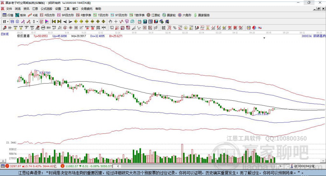This screenshot has width=326, height=176.
Task: Click the horizontal scrollbar left arrow
Action: click(118, 166)
